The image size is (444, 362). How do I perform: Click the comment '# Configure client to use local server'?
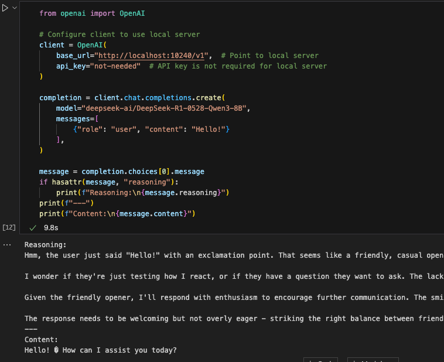pos(119,35)
